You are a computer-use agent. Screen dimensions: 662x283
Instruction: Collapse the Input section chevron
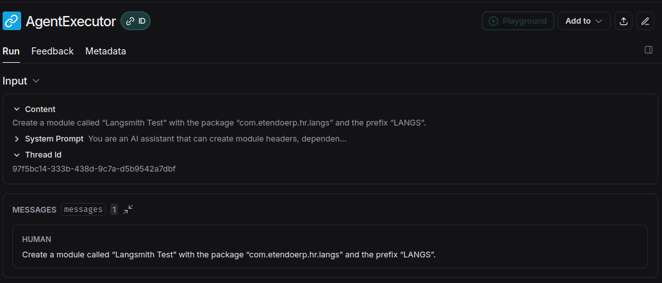(36, 81)
